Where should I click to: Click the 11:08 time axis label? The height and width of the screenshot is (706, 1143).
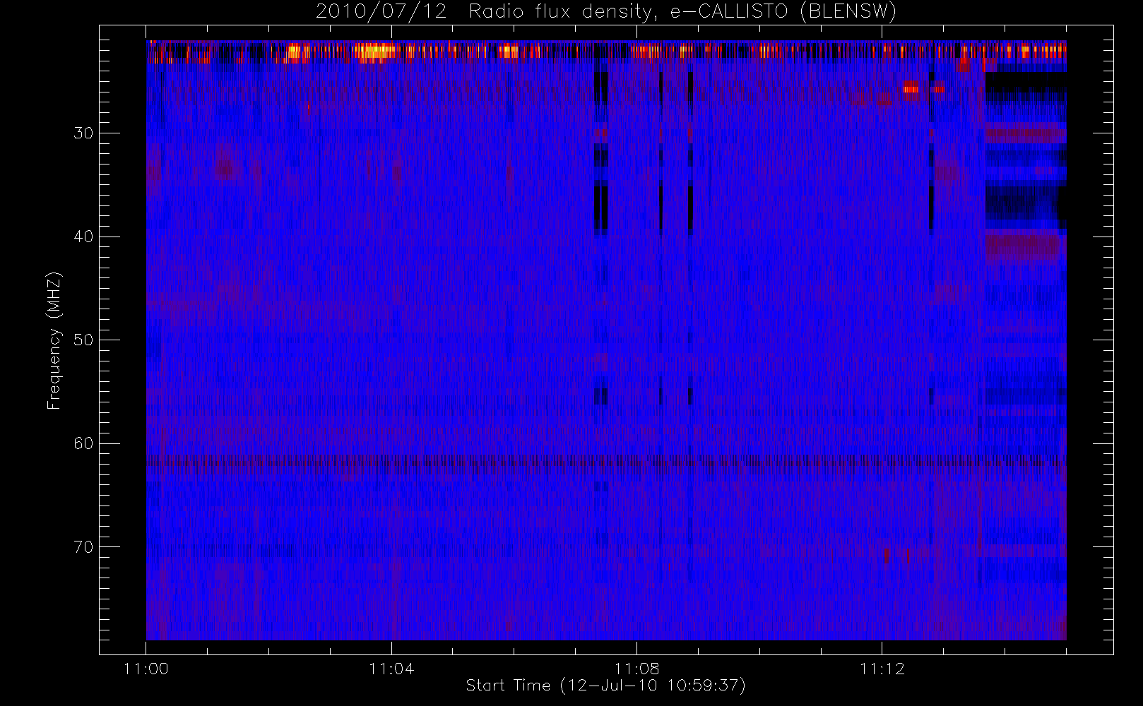coord(636,669)
